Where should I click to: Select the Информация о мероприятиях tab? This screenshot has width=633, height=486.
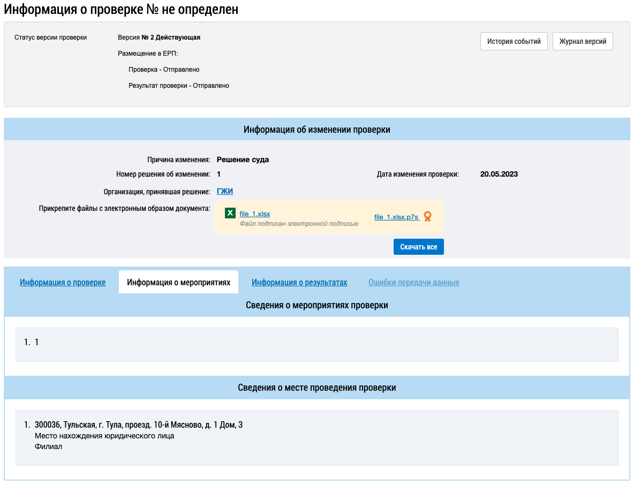(x=178, y=283)
